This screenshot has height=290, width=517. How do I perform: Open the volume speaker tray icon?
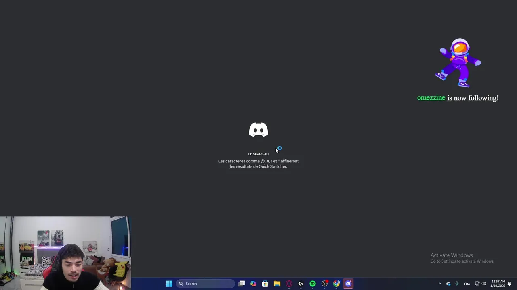pyautogui.click(x=484, y=284)
